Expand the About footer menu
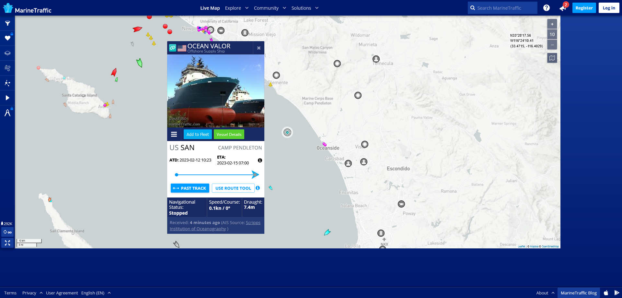Screen dimensions: 622x298 point(545,293)
